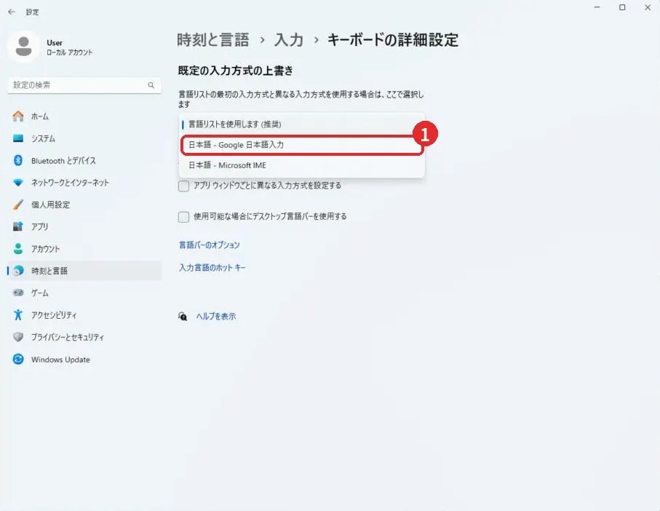This screenshot has width=660, height=511.
Task: Click the アプリ icon in sidebar
Action: tap(18, 226)
